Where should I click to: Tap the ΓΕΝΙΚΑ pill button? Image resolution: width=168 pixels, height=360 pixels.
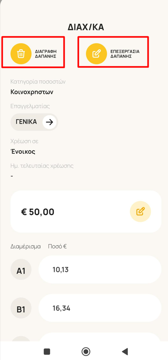(x=34, y=122)
